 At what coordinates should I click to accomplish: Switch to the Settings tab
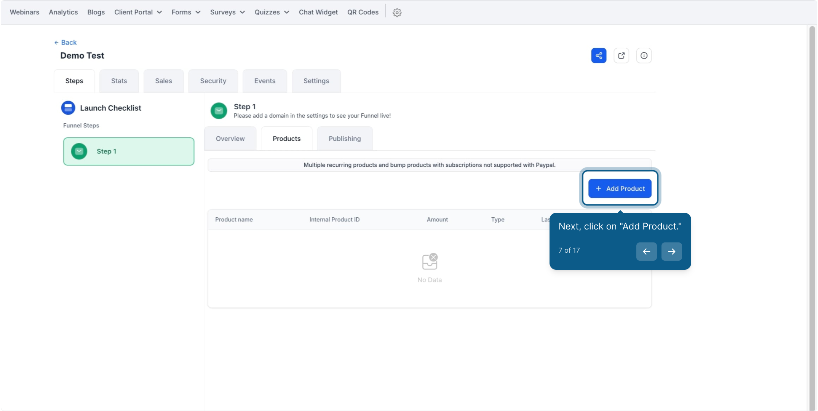[316, 81]
